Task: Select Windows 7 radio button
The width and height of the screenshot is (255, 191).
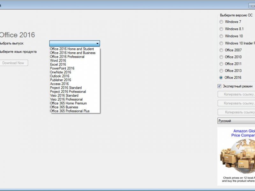Action: click(221, 22)
